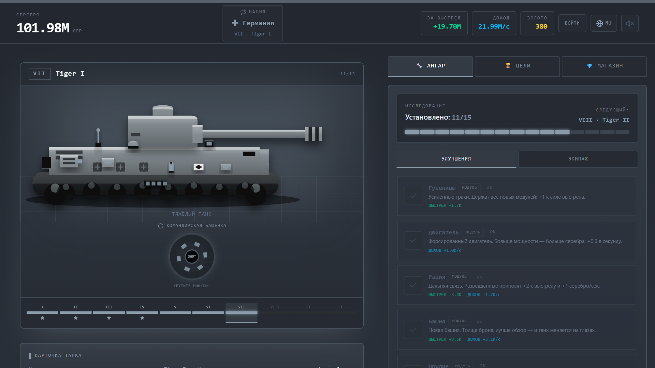
Task: Click the Установлено: 11/15 research text
Action: click(438, 118)
